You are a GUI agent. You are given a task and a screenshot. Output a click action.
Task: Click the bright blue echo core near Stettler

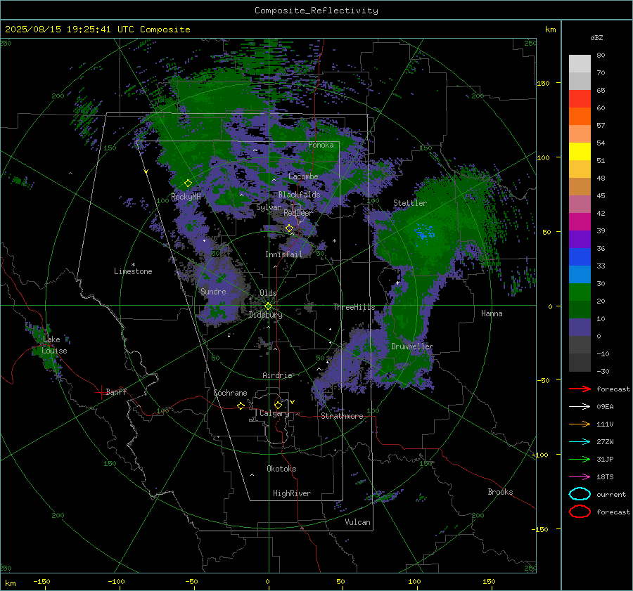click(424, 233)
